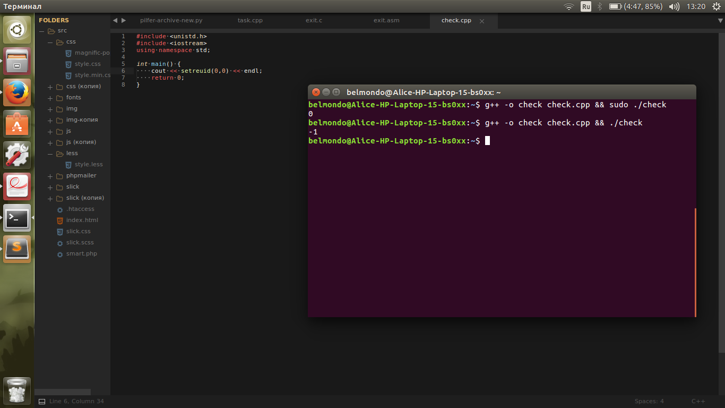Click Line 6, Column 34 status text
Image resolution: width=725 pixels, height=408 pixels.
click(x=76, y=401)
